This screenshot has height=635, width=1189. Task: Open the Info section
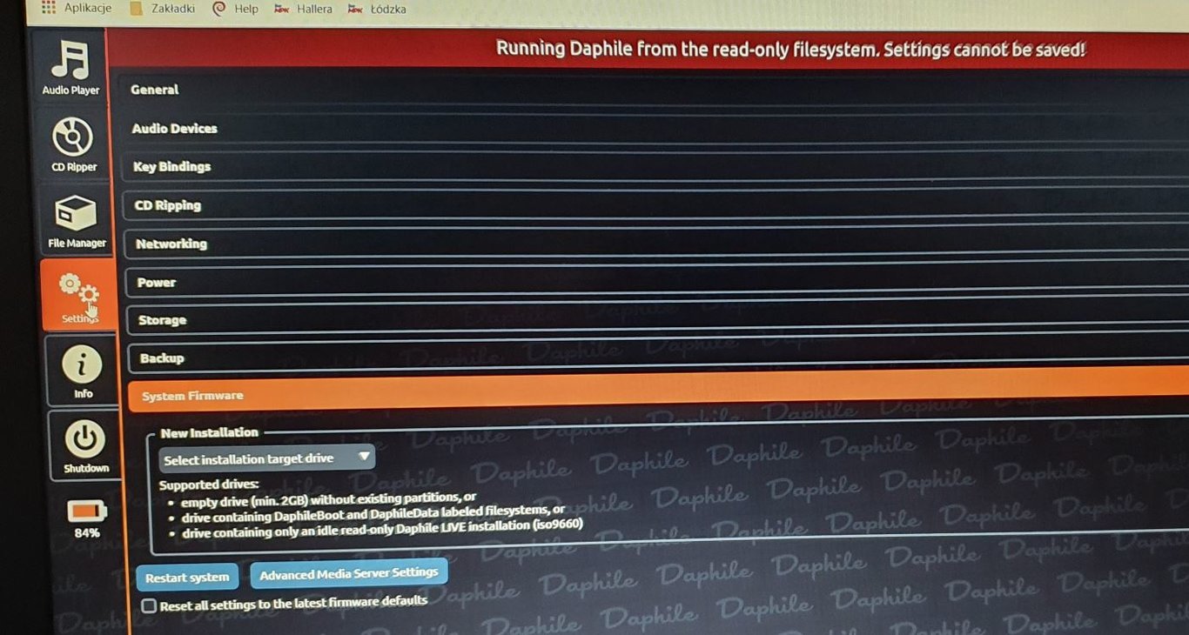point(83,371)
